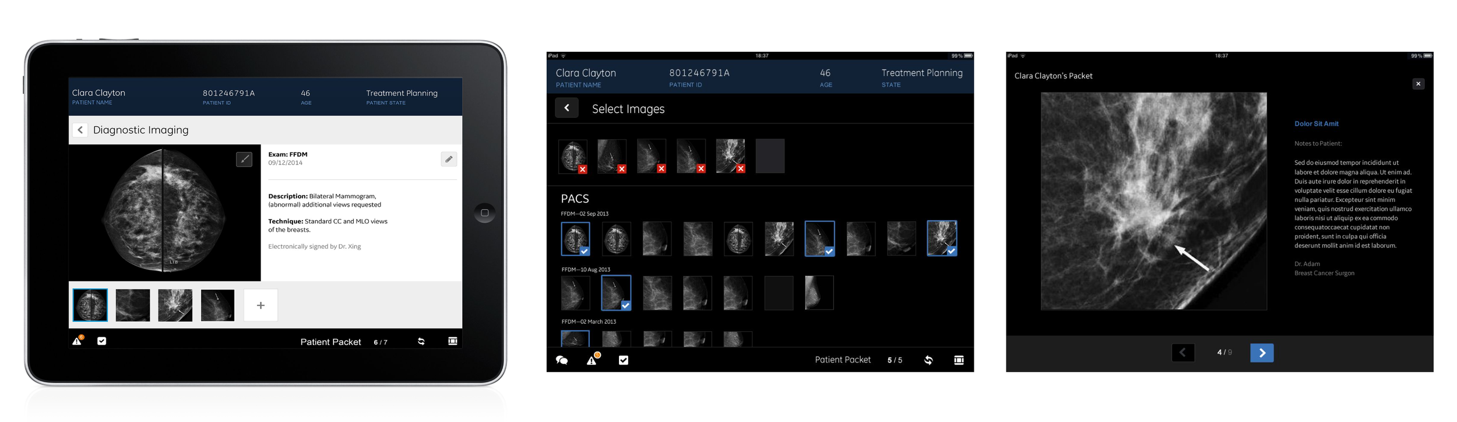
Task: Check second image in FFDM 02 Sep 2013
Action: 616,239
